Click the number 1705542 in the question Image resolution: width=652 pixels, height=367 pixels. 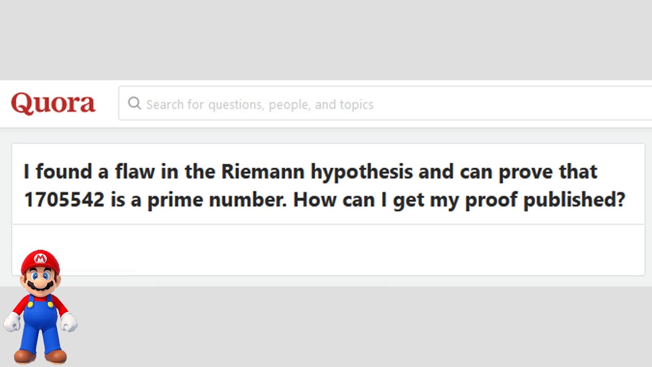(x=64, y=199)
